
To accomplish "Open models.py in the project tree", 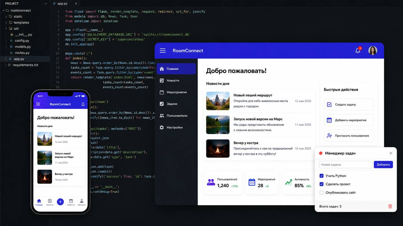I will (x=23, y=47).
